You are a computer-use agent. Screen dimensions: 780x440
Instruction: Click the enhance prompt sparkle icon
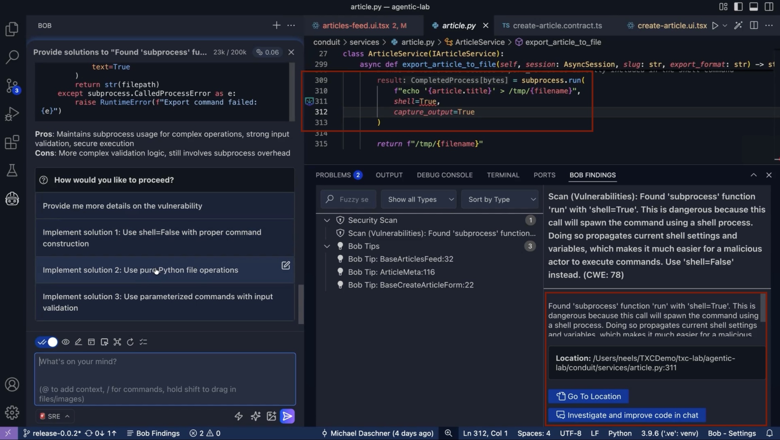pos(255,416)
